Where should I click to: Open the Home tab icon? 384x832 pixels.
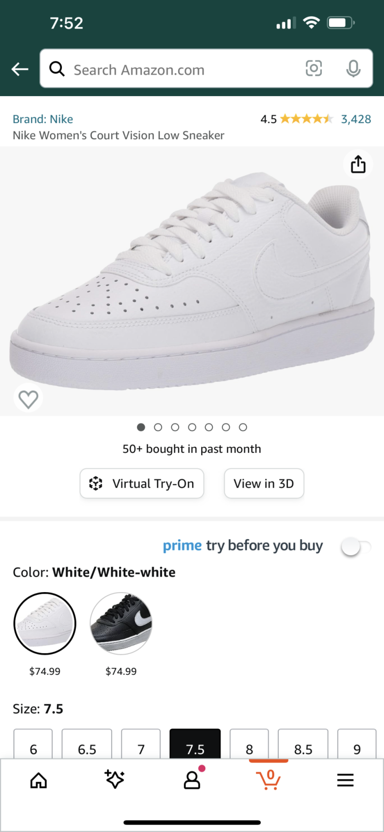pyautogui.click(x=38, y=781)
